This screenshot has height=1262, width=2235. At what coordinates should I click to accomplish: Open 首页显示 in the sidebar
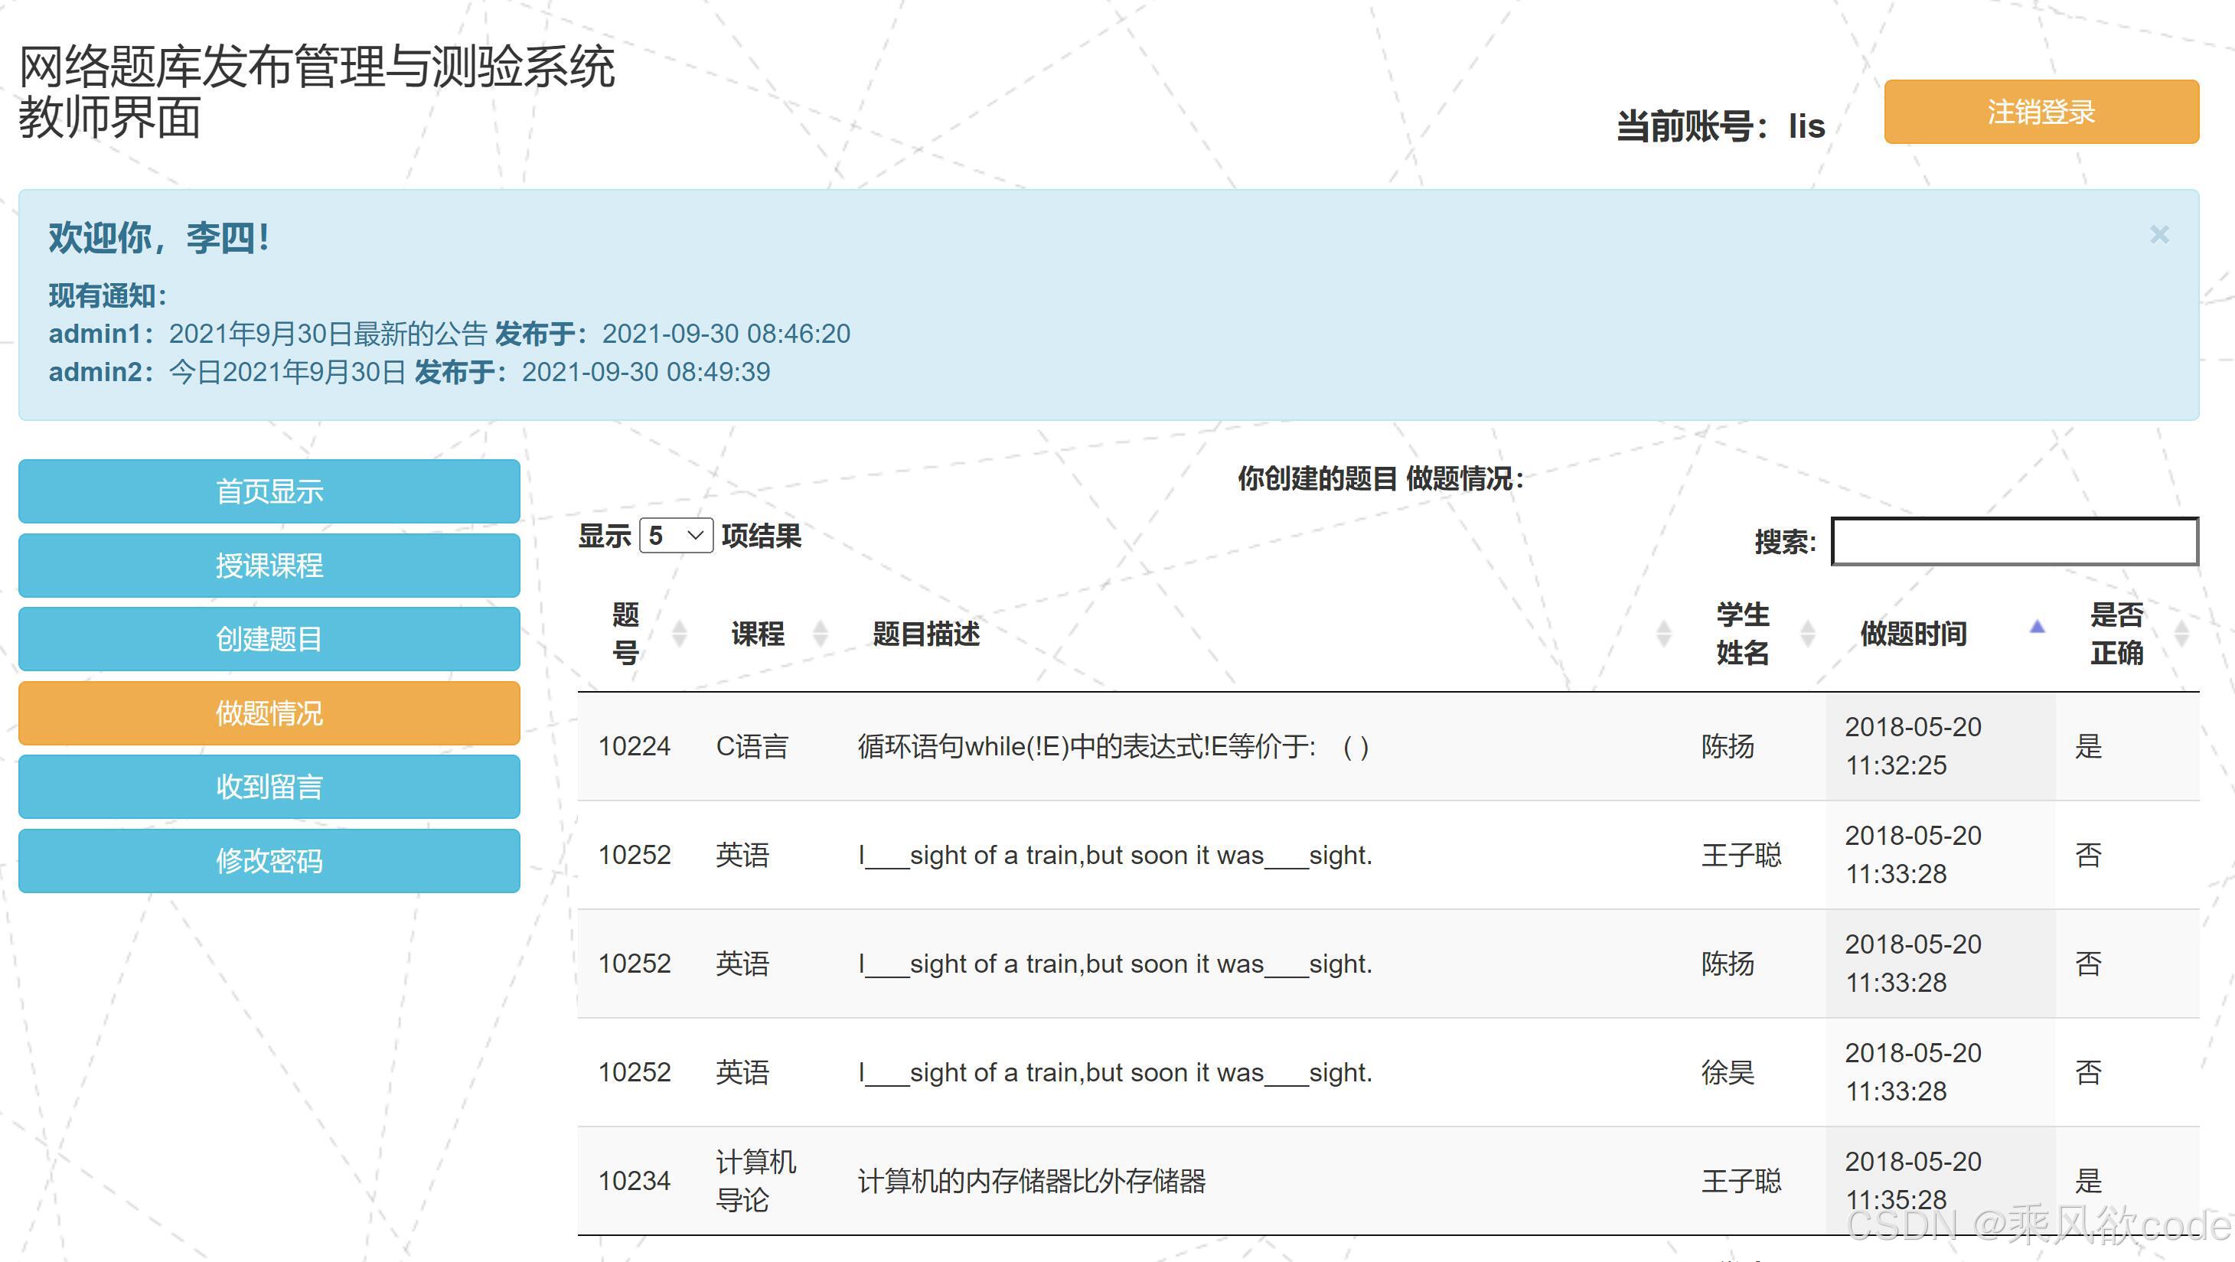(269, 492)
